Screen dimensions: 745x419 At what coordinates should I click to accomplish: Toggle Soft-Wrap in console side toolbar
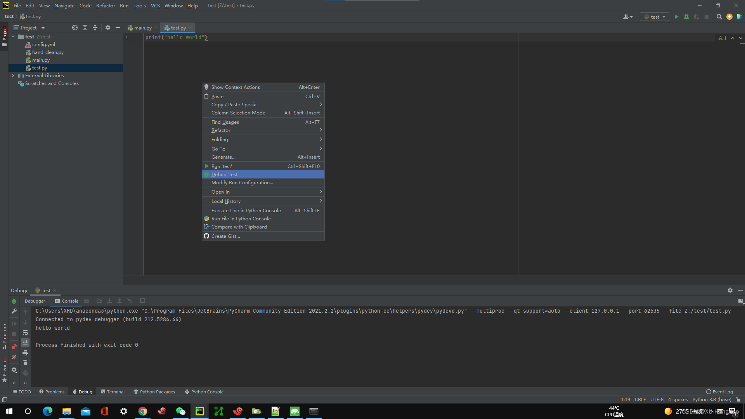click(x=25, y=332)
